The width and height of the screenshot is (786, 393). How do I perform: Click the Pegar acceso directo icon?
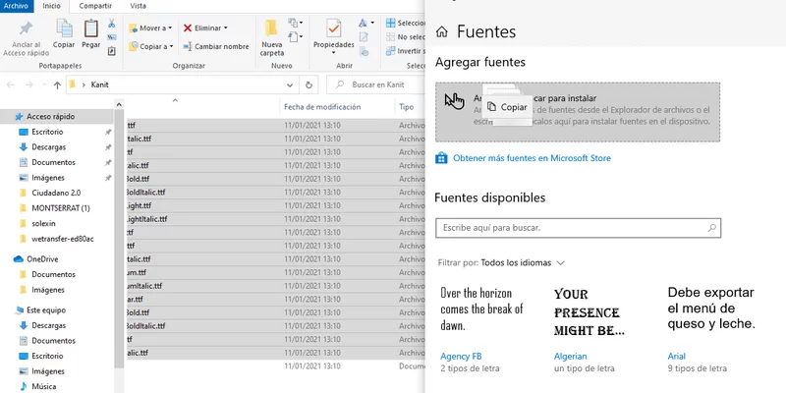click(x=112, y=51)
